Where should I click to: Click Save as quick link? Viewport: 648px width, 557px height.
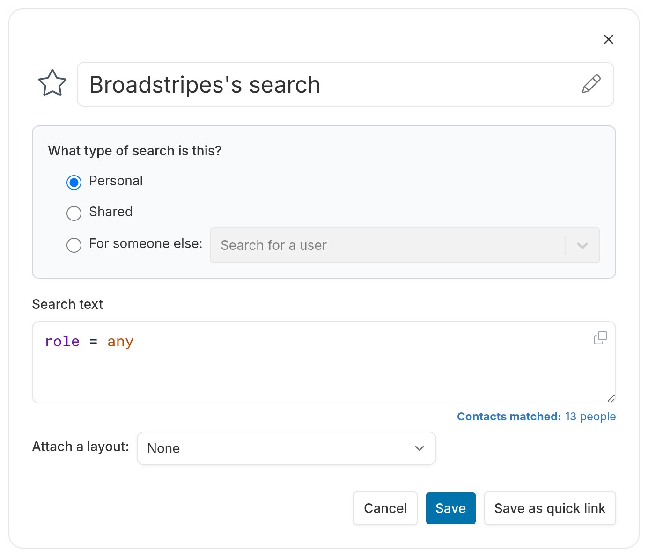click(550, 508)
